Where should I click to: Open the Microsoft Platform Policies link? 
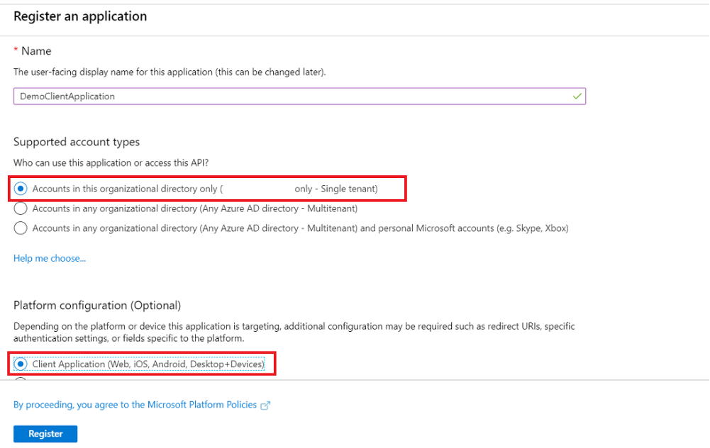point(135,405)
